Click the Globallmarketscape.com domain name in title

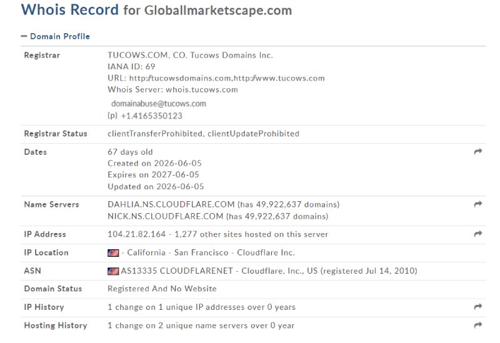pyautogui.click(x=218, y=11)
